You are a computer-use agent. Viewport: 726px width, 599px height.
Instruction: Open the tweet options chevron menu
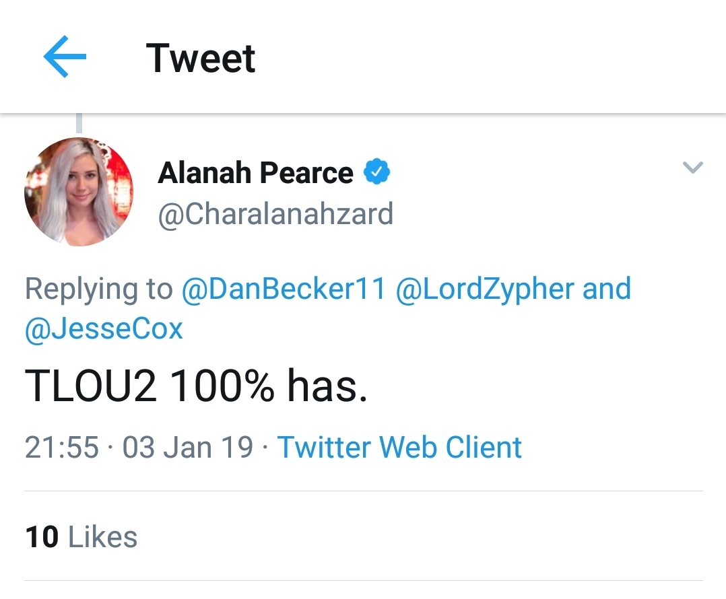pyautogui.click(x=692, y=168)
